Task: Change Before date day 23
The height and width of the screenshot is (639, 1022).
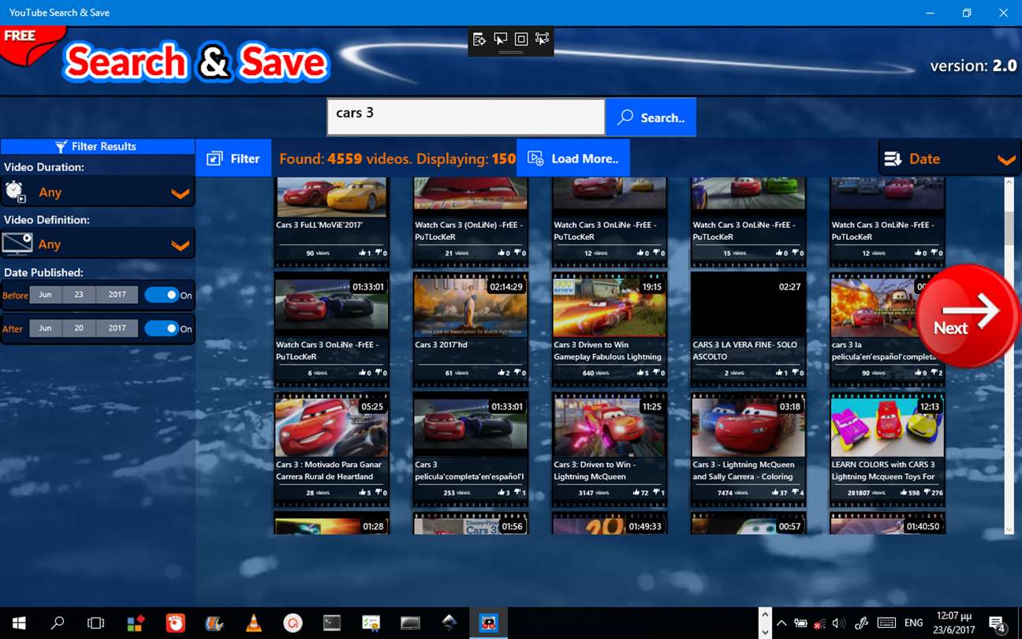Action: click(79, 294)
